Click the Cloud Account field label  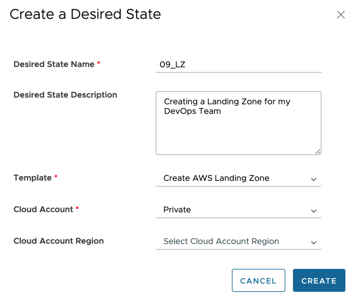point(43,209)
